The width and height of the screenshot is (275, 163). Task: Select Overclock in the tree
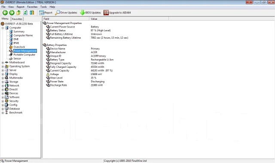pyautogui.click(x=19, y=47)
